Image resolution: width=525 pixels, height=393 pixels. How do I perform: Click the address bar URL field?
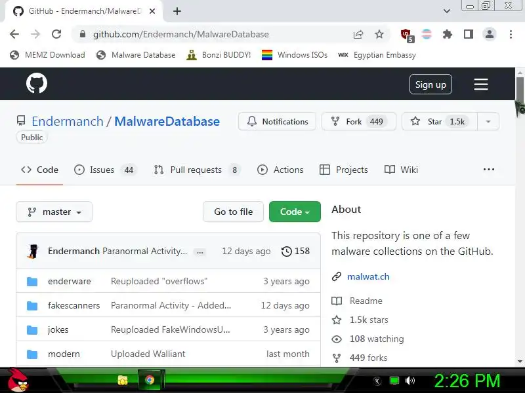coord(215,34)
